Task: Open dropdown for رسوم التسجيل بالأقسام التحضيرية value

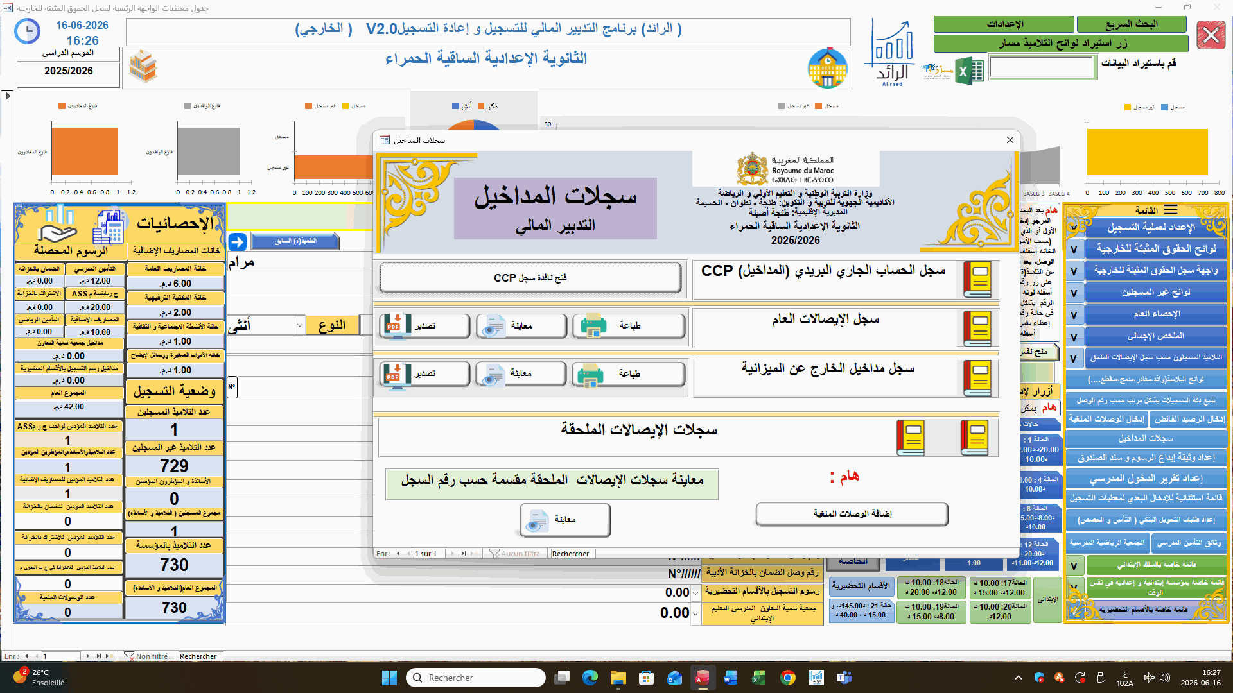Action: 695,594
